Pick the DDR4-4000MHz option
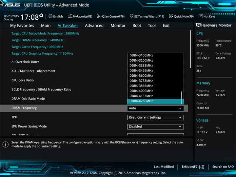 [141, 91]
